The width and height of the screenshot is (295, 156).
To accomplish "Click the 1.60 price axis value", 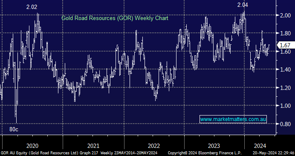I will tap(285, 52).
